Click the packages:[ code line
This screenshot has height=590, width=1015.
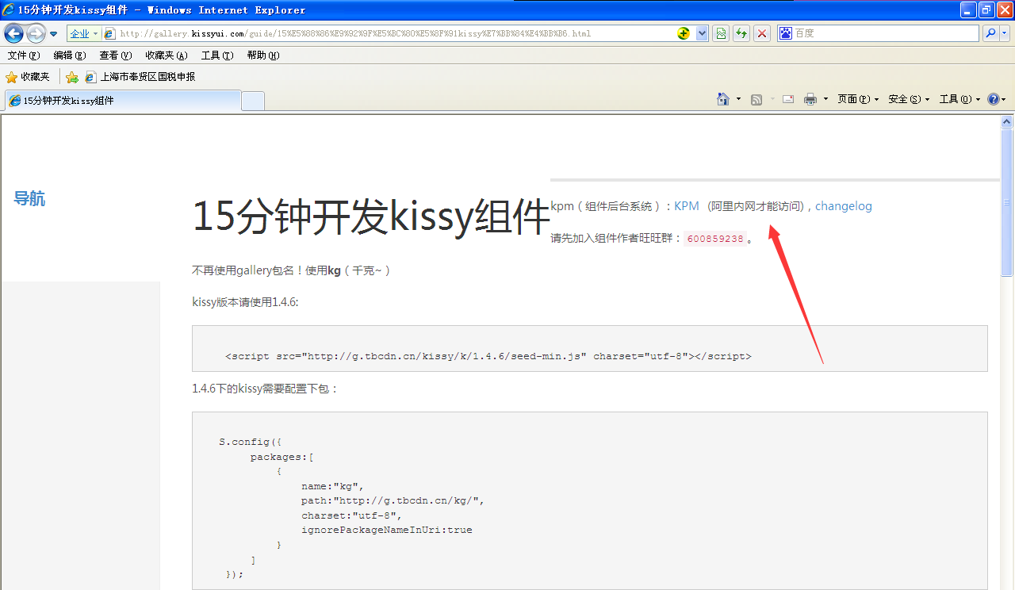point(282,456)
